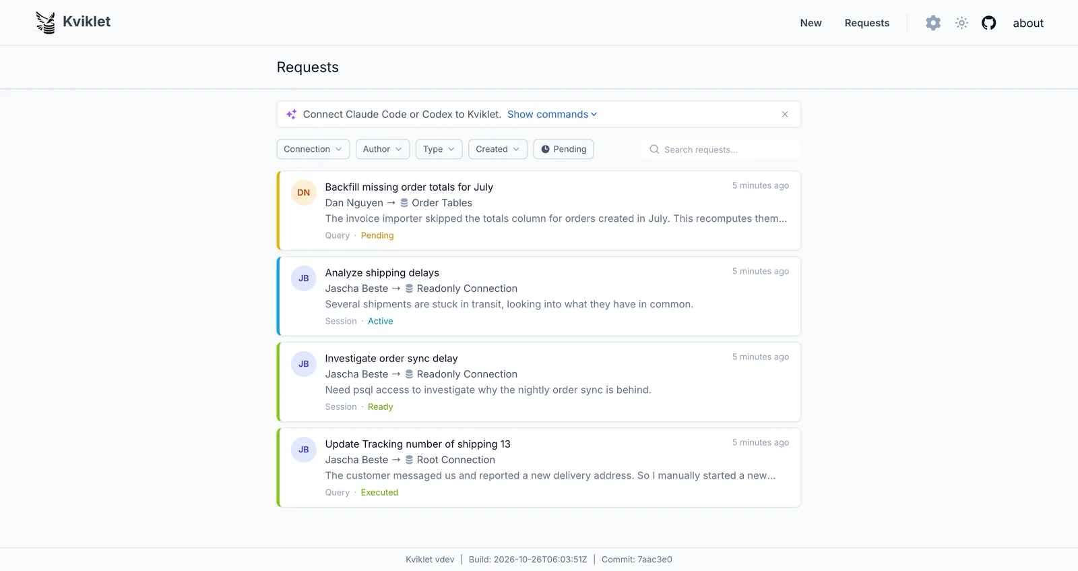This screenshot has width=1078, height=571.
Task: Expand Show commands in the banner
Action: pyautogui.click(x=552, y=115)
